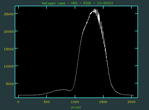Select the x-axis tick label 1500

pyautogui.click(x=103, y=102)
